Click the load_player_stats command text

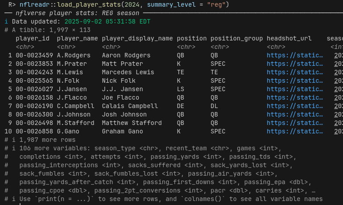(85, 5)
